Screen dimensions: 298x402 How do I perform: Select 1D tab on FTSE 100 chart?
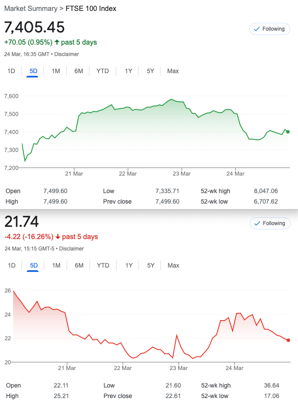pos(11,71)
